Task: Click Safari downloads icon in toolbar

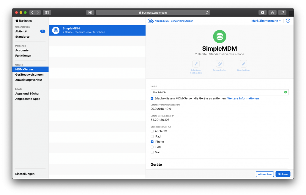Action: pos(262,12)
